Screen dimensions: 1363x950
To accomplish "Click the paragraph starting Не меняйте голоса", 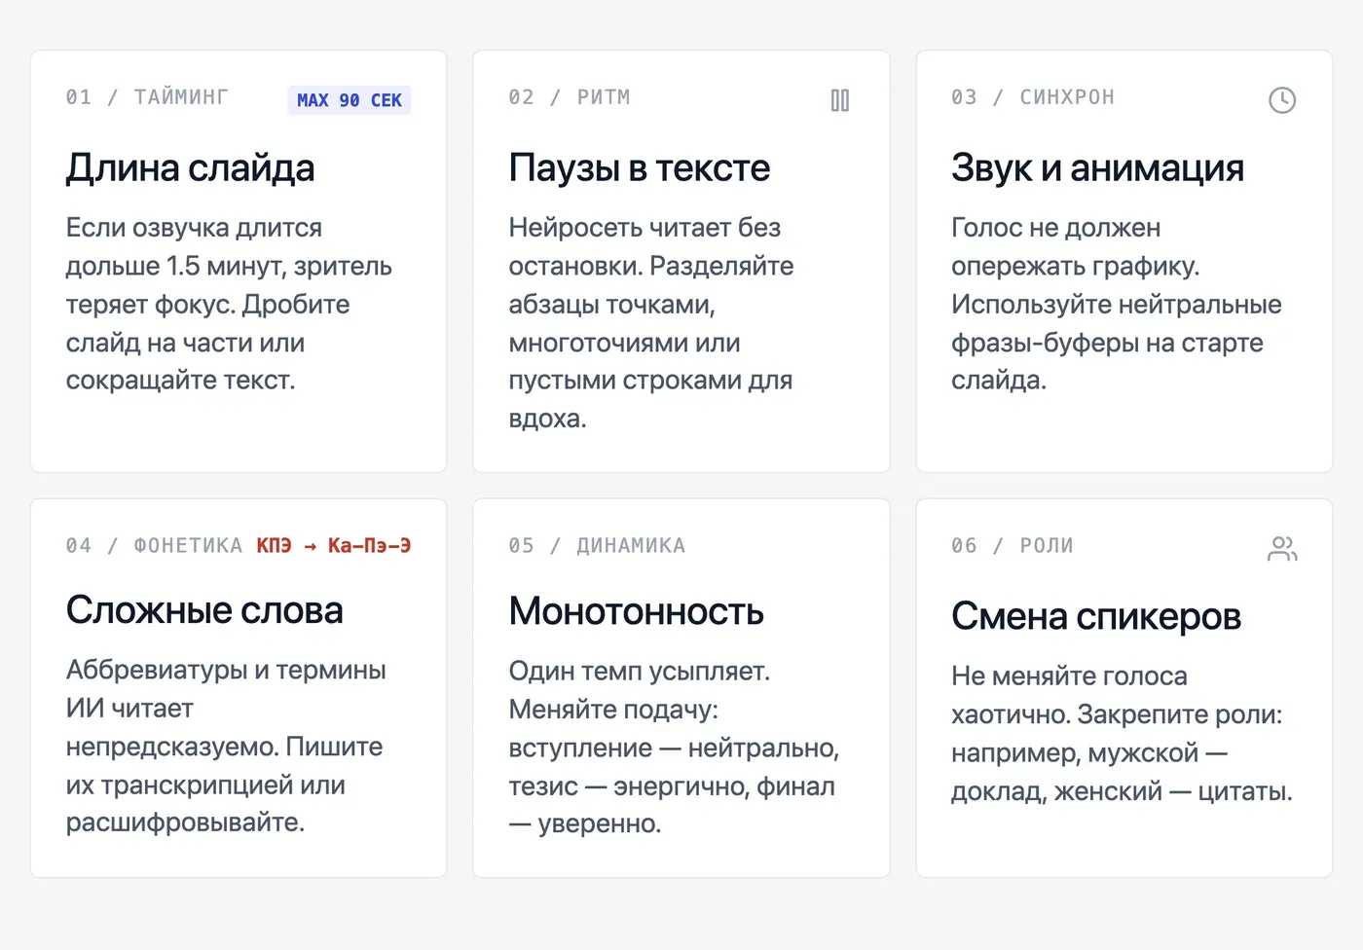I will [x=1122, y=733].
